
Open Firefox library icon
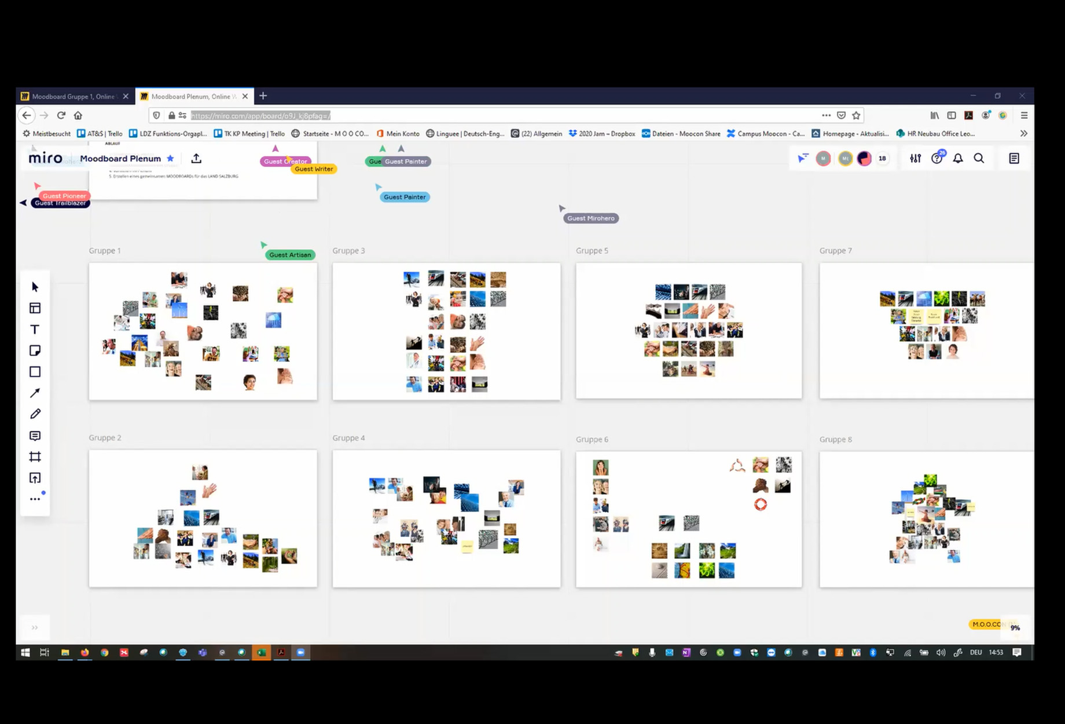(x=935, y=115)
